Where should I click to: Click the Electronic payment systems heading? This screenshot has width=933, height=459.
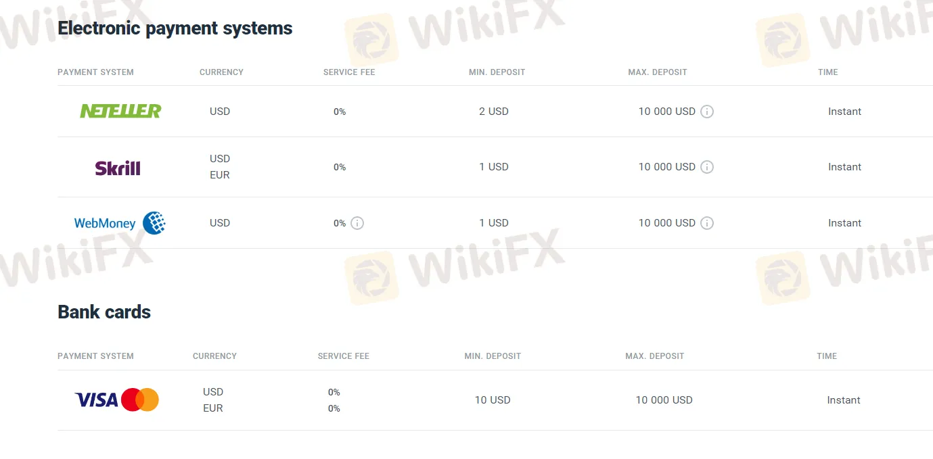click(175, 28)
